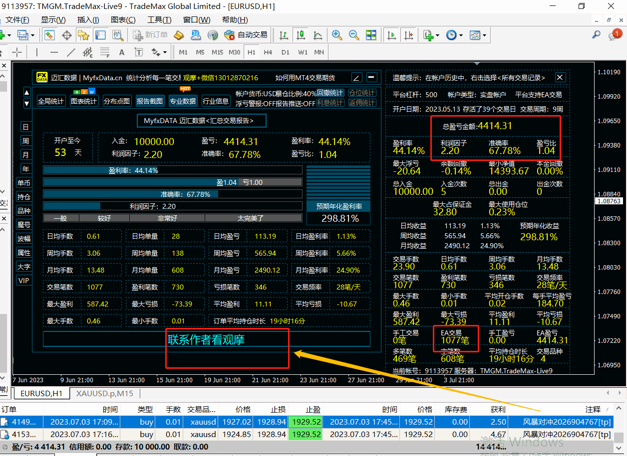Viewport: 627px width, 456px height.
Task: Open the 图表(C) menu
Action: pyautogui.click(x=123, y=20)
